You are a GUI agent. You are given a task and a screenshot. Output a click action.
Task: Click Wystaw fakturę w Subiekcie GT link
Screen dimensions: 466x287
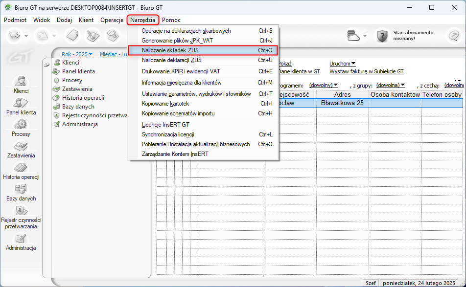pyautogui.click(x=367, y=71)
